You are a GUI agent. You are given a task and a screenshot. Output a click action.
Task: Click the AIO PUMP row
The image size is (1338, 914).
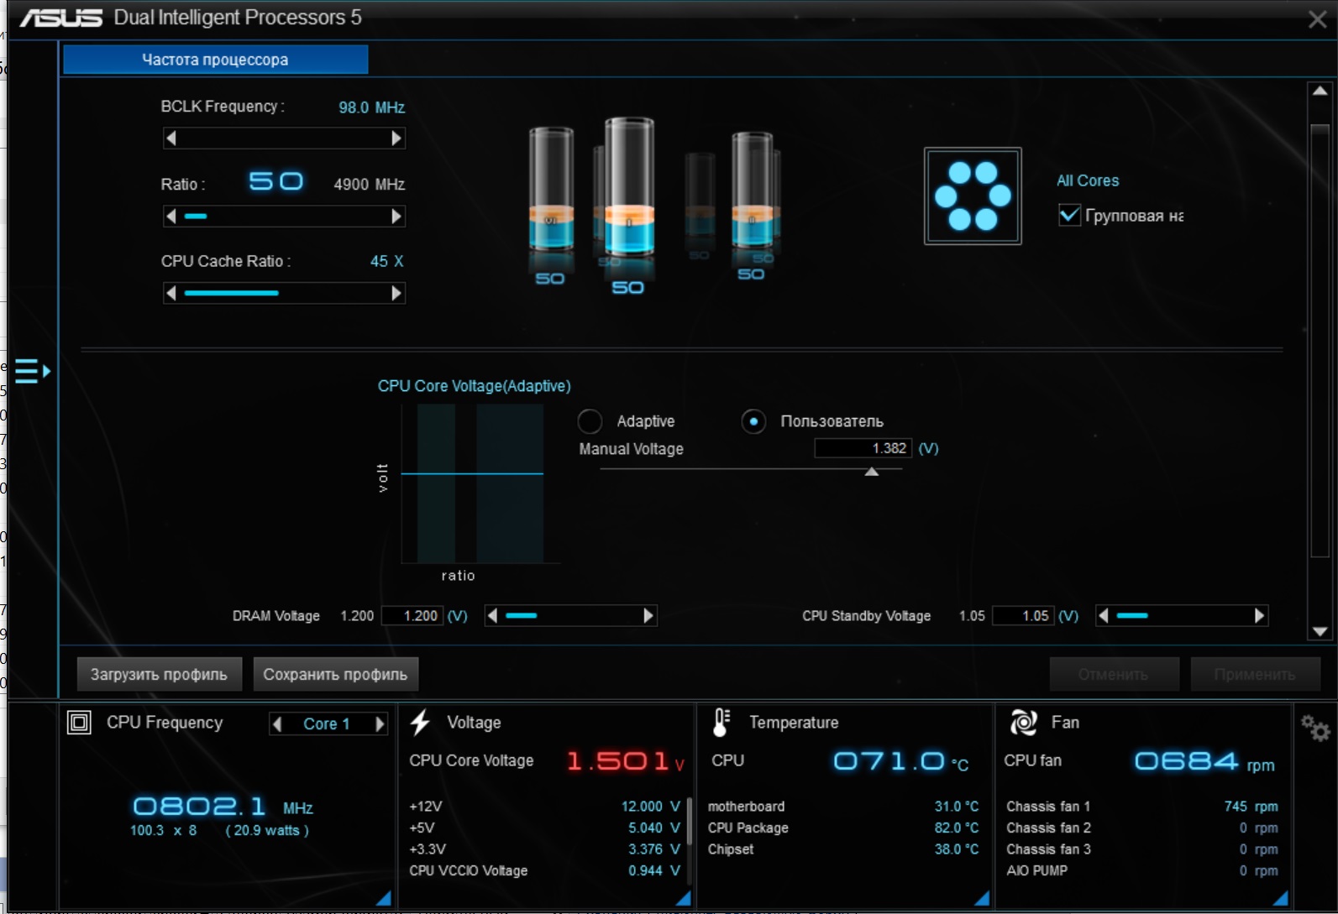coord(1142,871)
